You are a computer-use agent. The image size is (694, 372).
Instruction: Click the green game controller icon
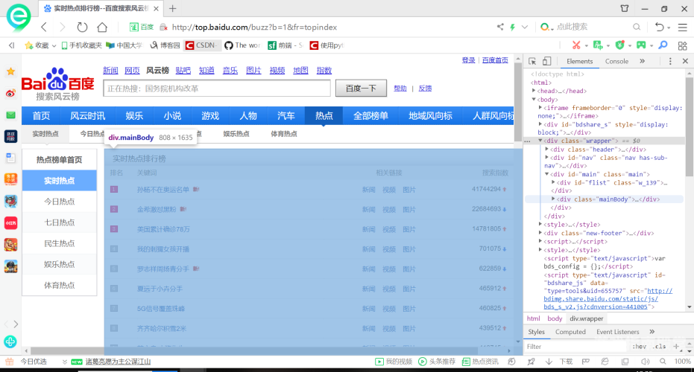pyautogui.click(x=641, y=45)
